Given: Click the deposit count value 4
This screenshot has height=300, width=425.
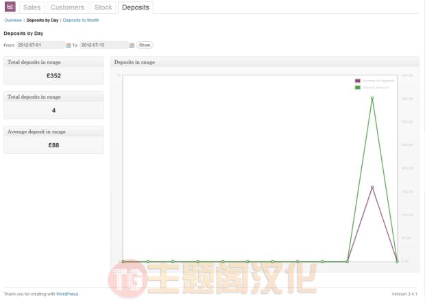Looking at the screenshot, I should [x=53, y=110].
